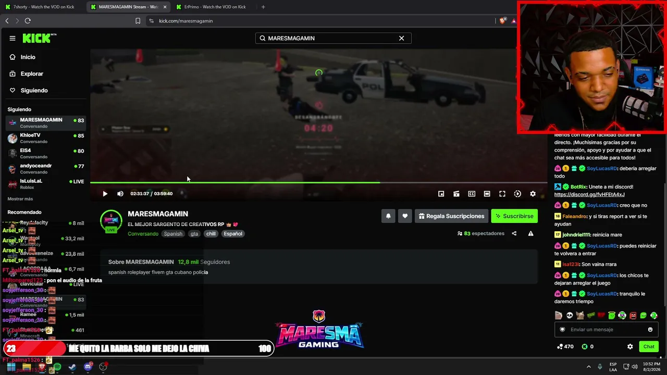Expand followed list with Mostrar más
This screenshot has height=375, width=667.
20,199
